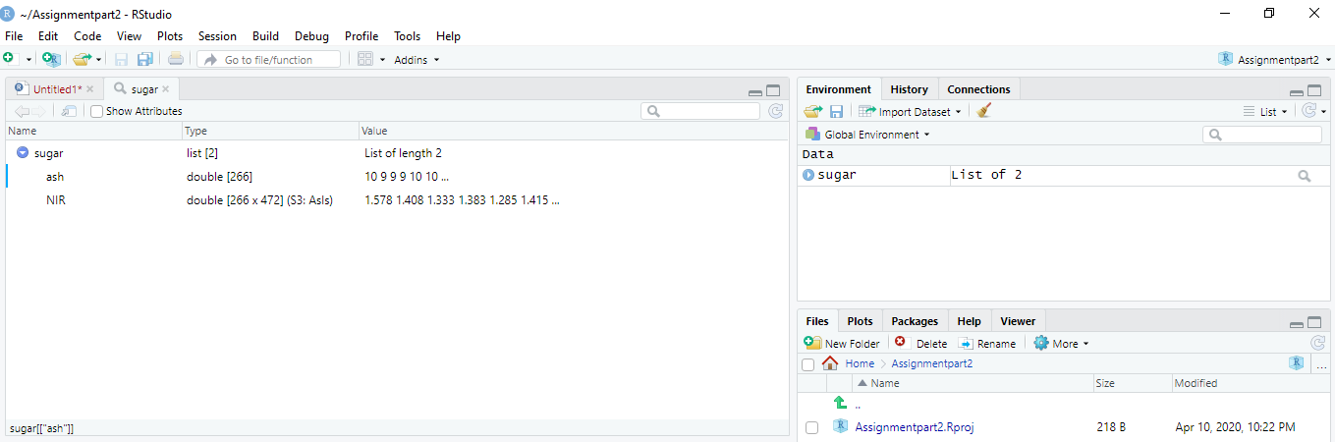
Task: Clear environment objects with the broom icon
Action: coord(984,111)
